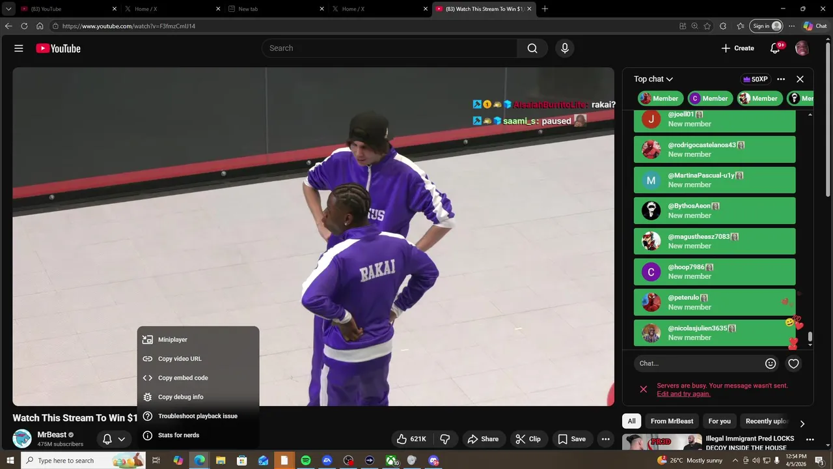The image size is (833, 469).
Task: Open live chat options three-dot menu
Action: click(x=781, y=79)
